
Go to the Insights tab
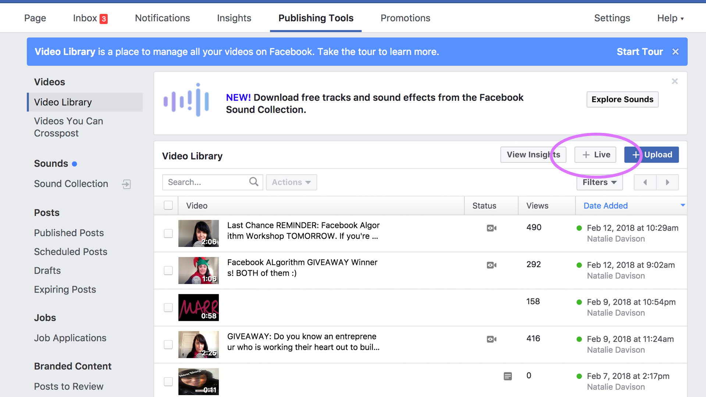(234, 18)
